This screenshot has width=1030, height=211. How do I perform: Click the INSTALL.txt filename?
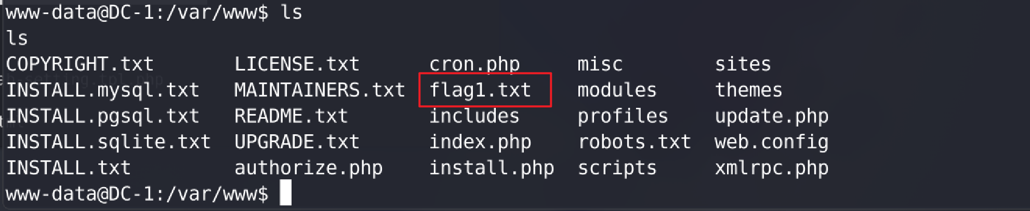(68, 168)
